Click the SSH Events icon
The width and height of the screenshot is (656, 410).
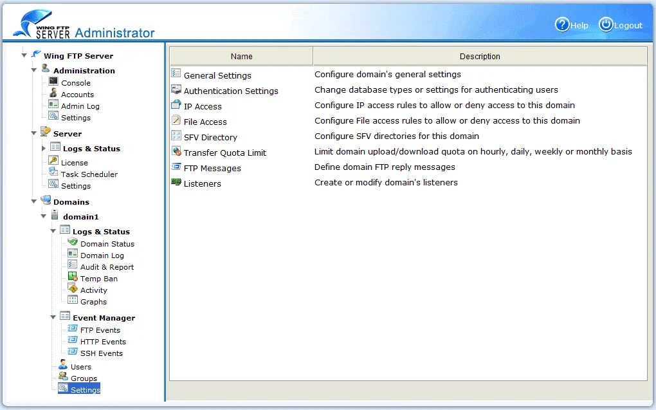[73, 351]
